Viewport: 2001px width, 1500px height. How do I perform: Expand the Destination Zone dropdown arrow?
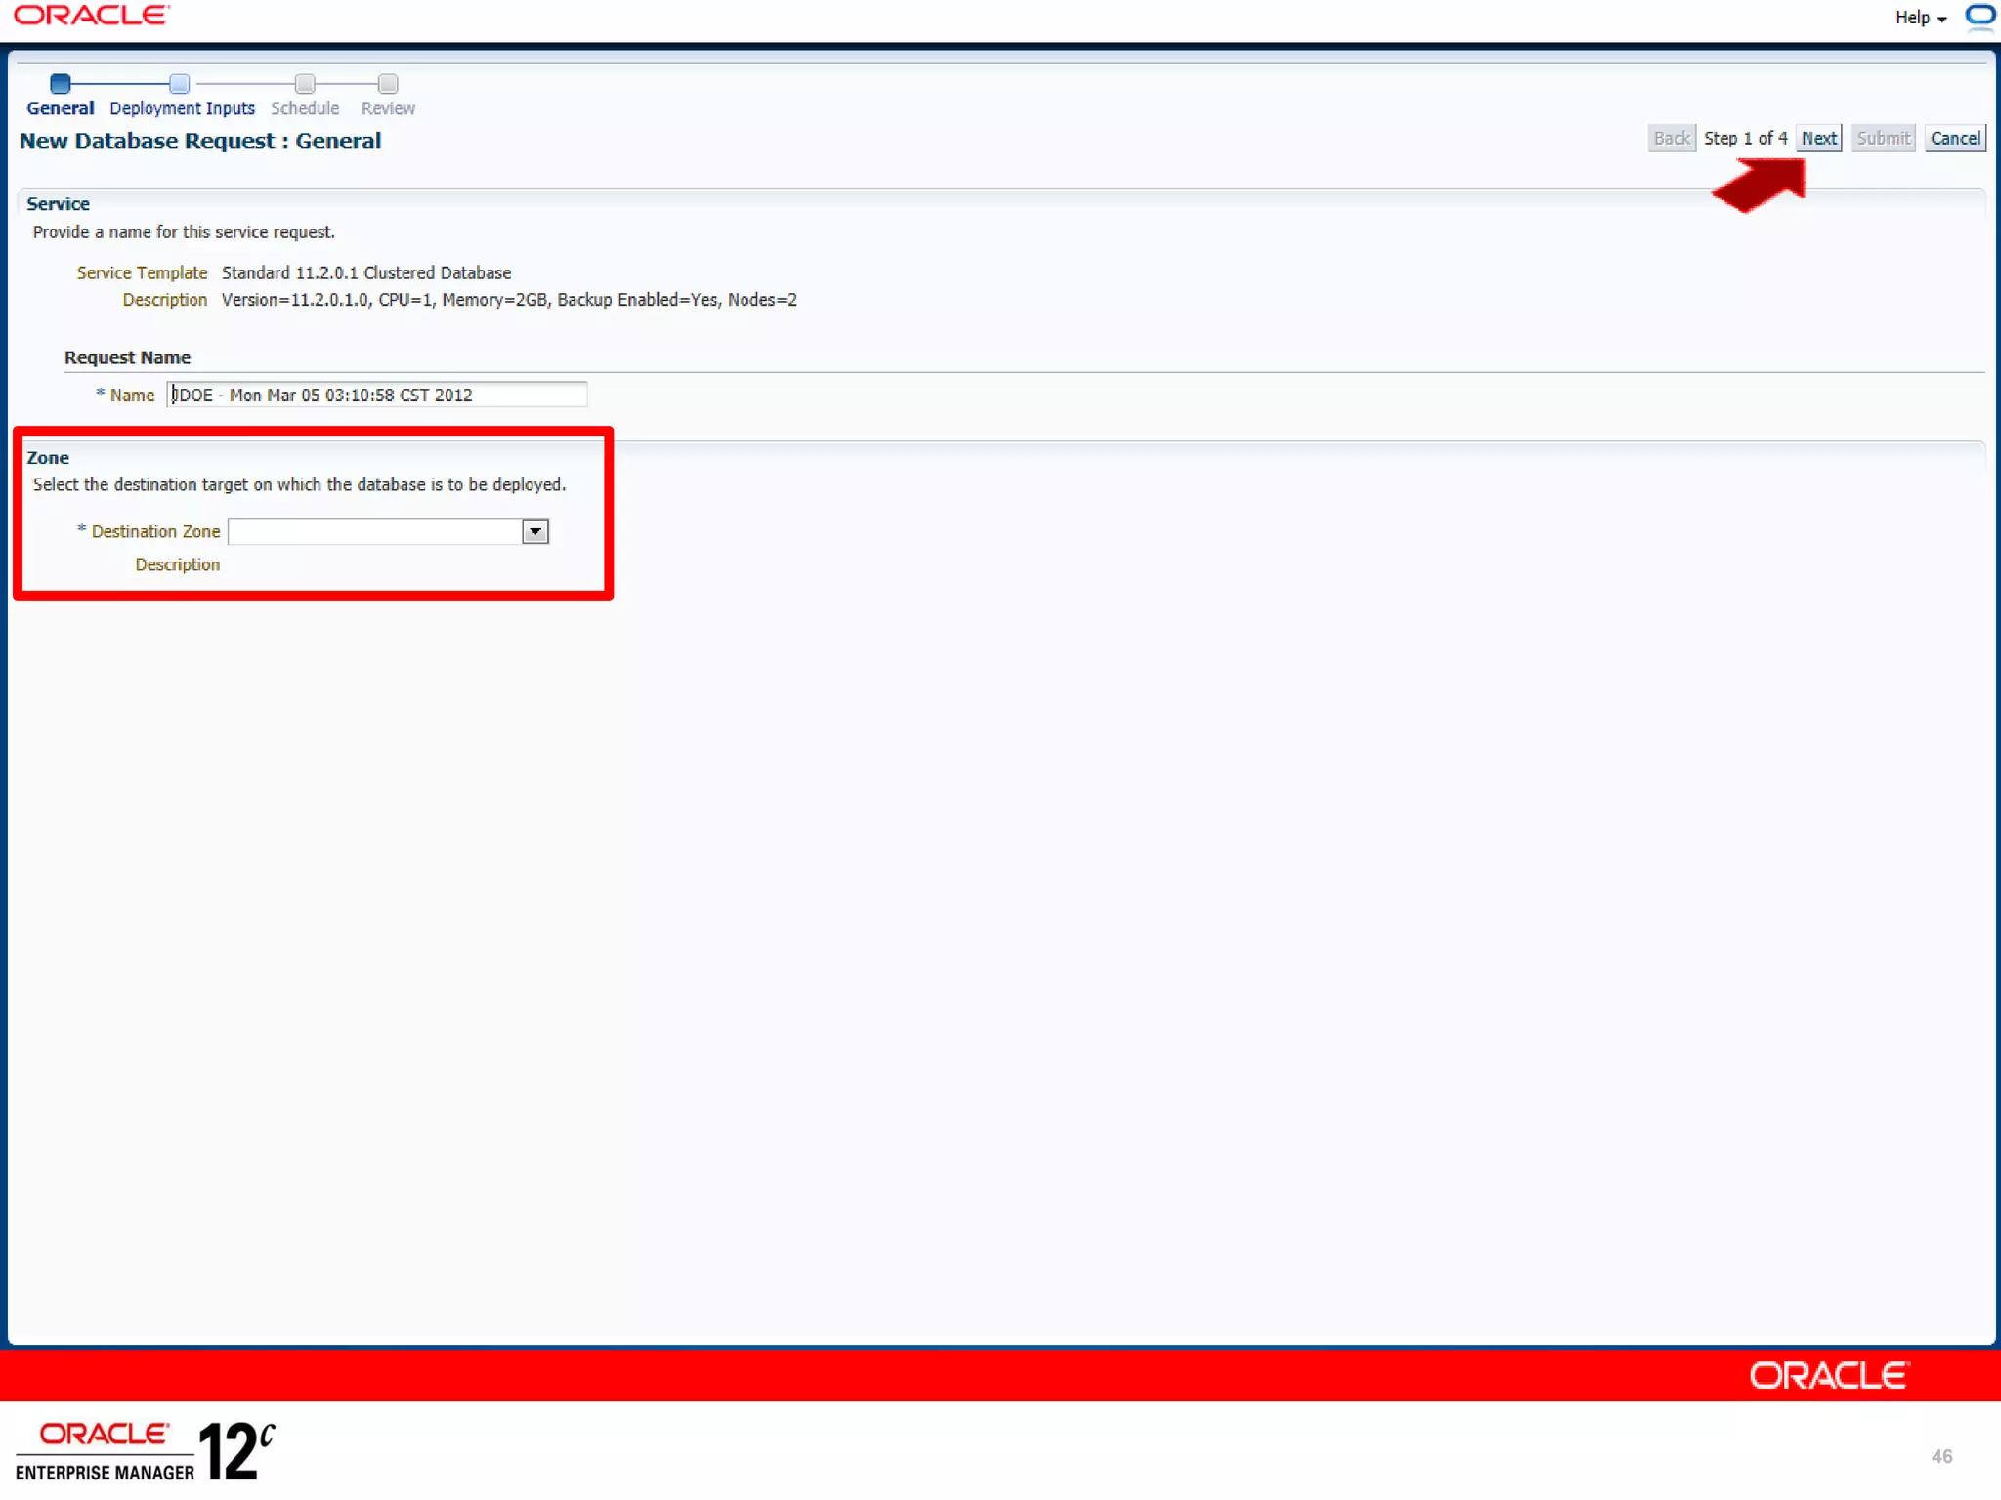[x=535, y=531]
